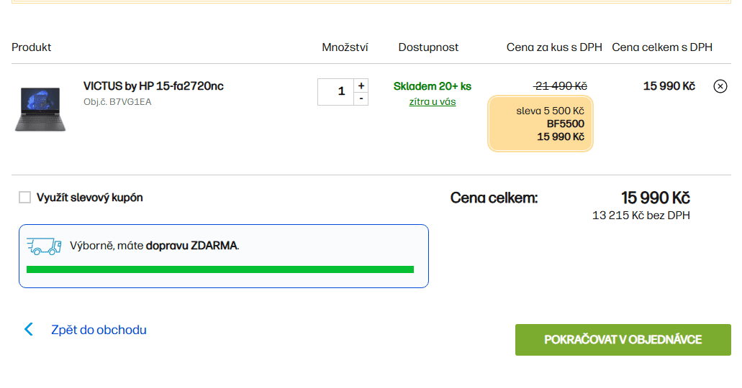Click "Skladem 20+ ks" availability text

[433, 86]
